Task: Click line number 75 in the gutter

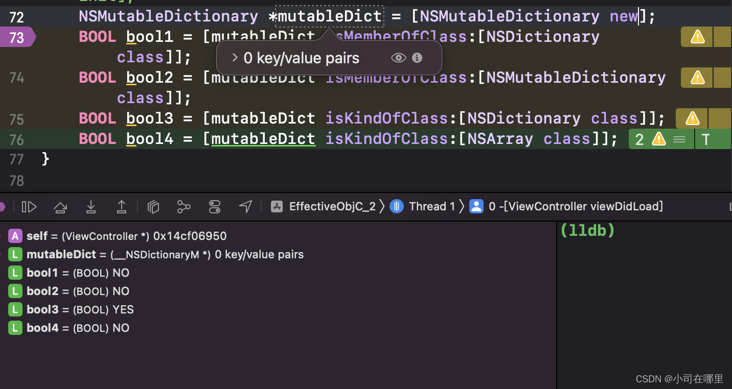Action: pos(17,119)
